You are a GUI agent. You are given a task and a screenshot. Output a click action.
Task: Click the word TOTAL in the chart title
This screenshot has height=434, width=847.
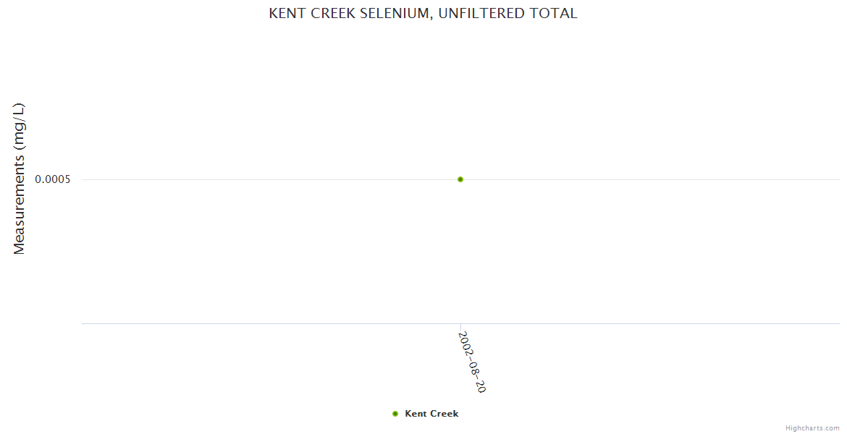point(557,14)
